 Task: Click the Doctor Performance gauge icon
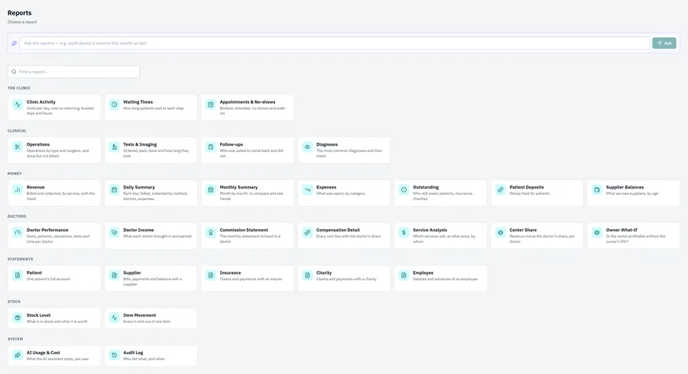click(18, 233)
